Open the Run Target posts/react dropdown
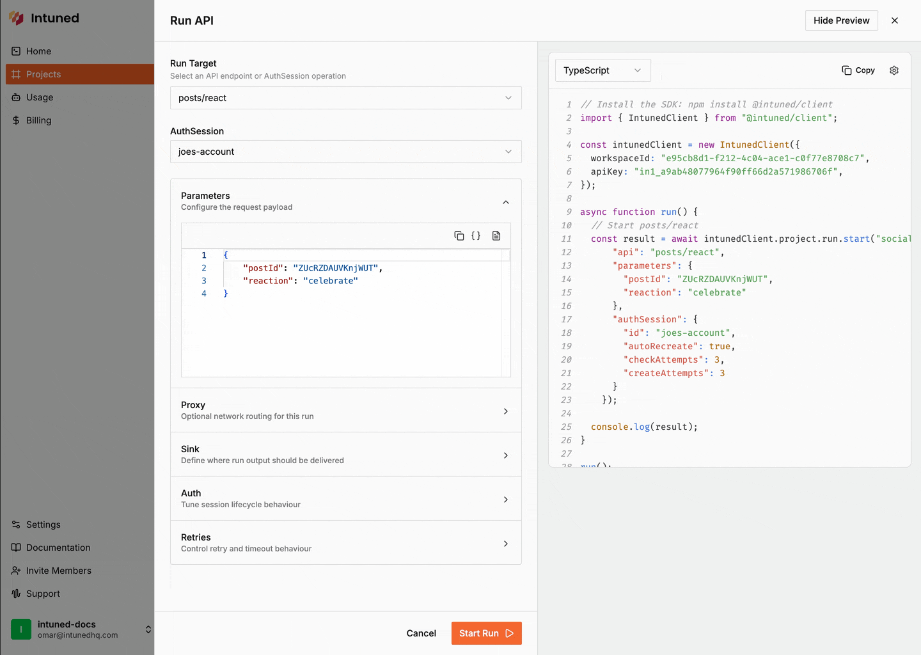The image size is (921, 655). click(346, 98)
